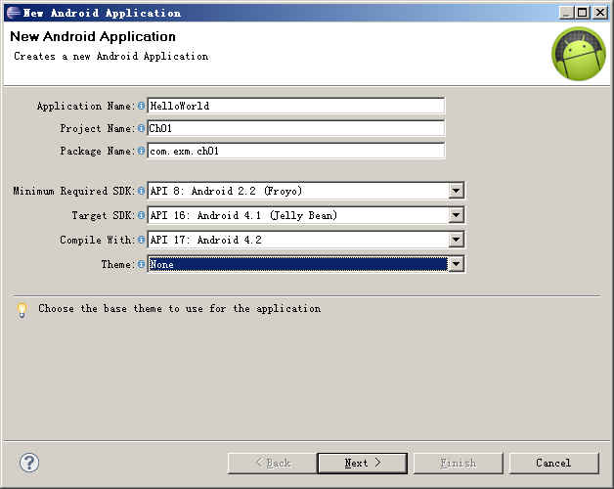Viewport: 614px width, 489px height.
Task: Expand the Minimum Required SDK dropdown
Action: (x=456, y=191)
